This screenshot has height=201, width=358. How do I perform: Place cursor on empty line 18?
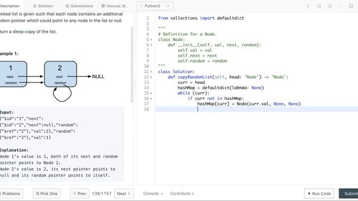pos(256,109)
